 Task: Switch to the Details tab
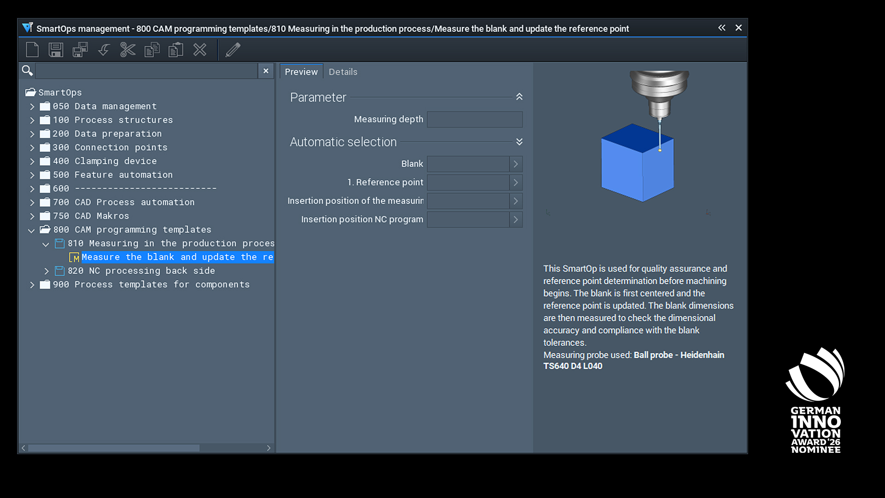tap(343, 72)
